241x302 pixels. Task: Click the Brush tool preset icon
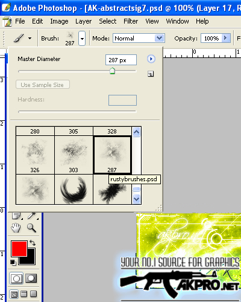pos(19,38)
